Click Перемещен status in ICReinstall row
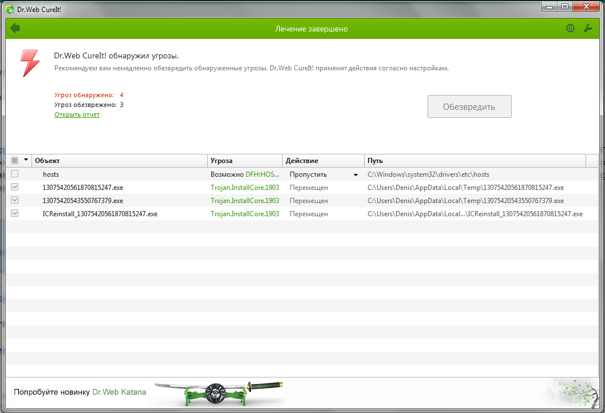This screenshot has width=605, height=413. (309, 214)
